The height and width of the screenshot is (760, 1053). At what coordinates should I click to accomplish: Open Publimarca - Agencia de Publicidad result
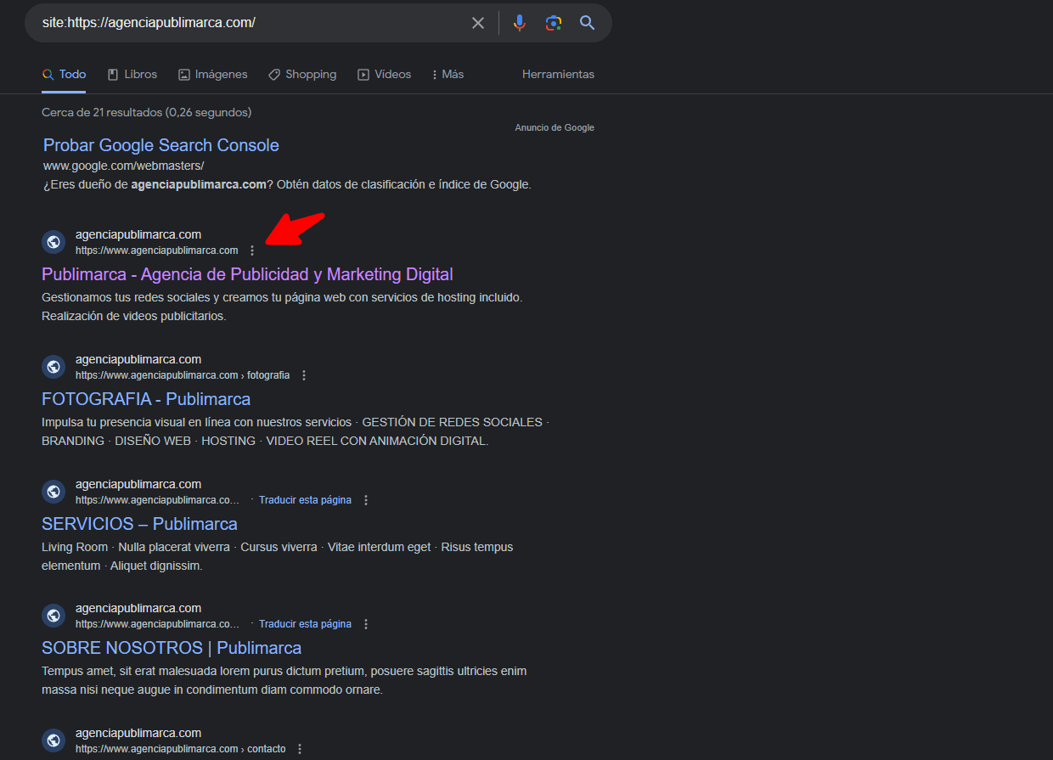click(247, 274)
